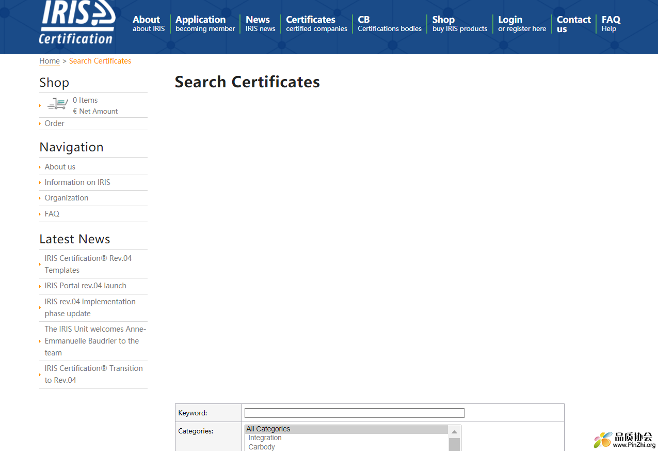The width and height of the screenshot is (658, 451).
Task: Open the About menu item
Action: click(x=149, y=24)
